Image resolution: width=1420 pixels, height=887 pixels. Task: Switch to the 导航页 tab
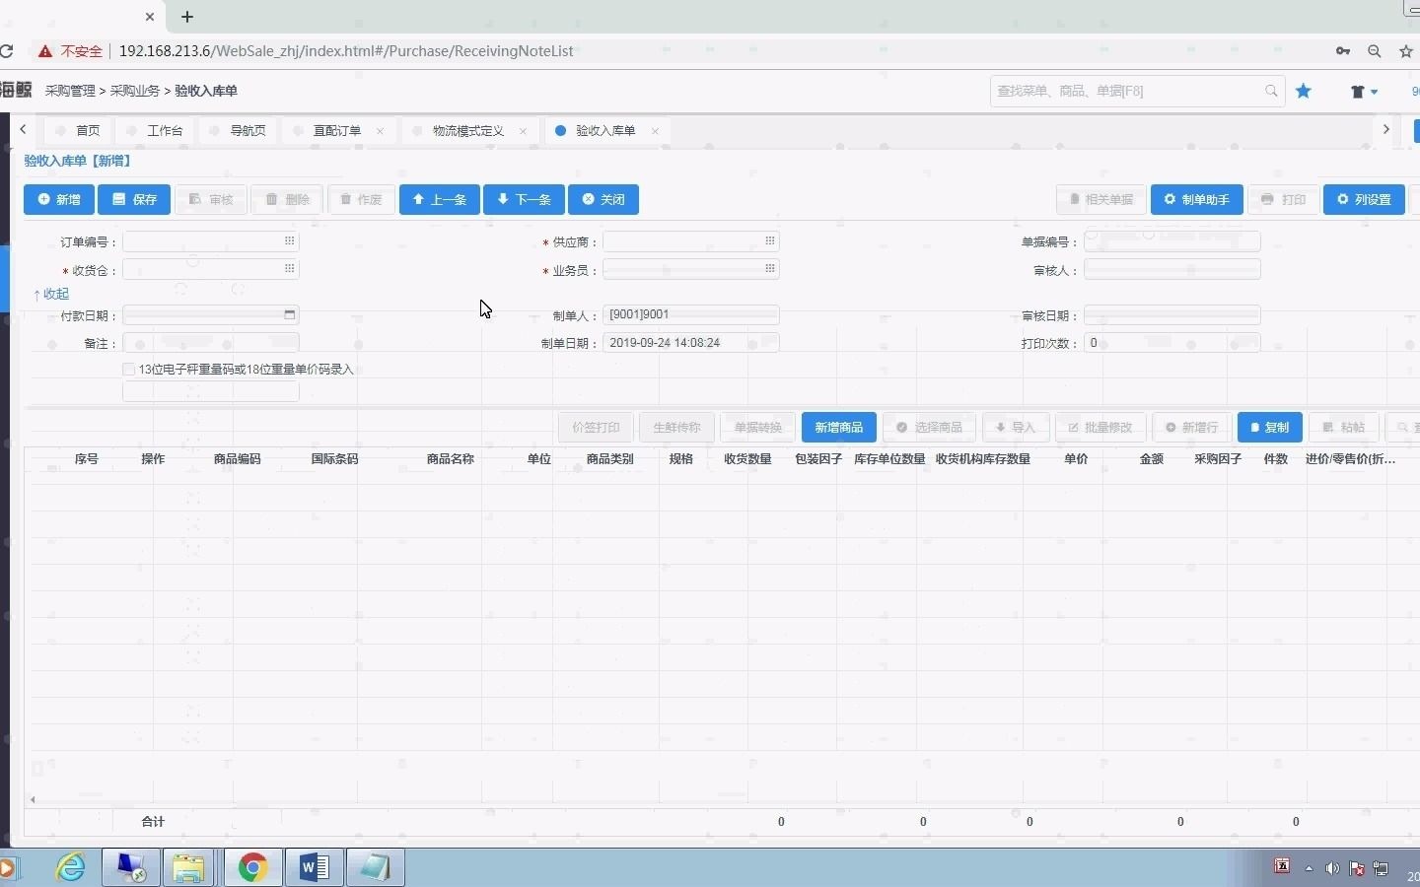click(x=239, y=130)
